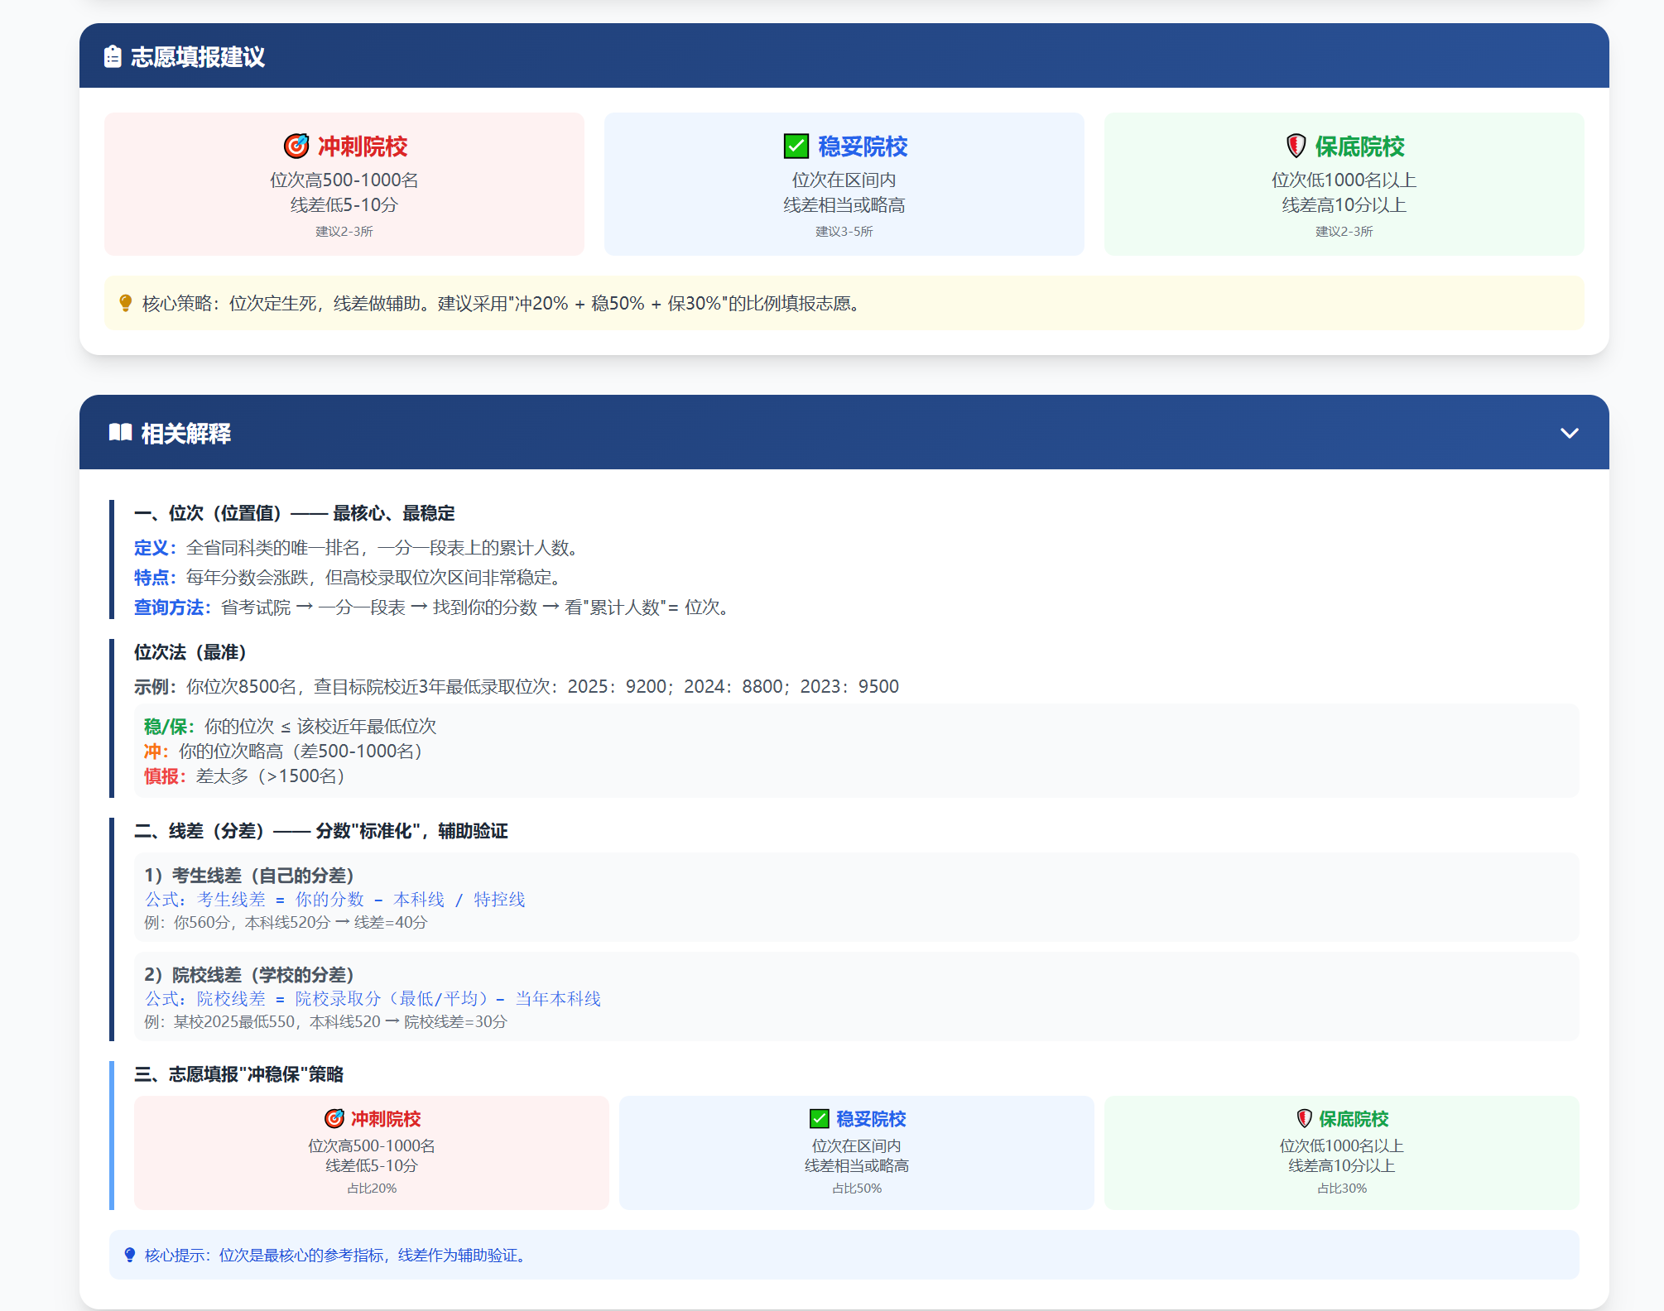
Task: Click the text 位次高500-1000名 in the top card
Action: 344,180
